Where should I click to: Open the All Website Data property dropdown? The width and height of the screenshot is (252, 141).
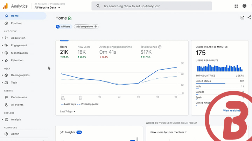click(x=47, y=8)
